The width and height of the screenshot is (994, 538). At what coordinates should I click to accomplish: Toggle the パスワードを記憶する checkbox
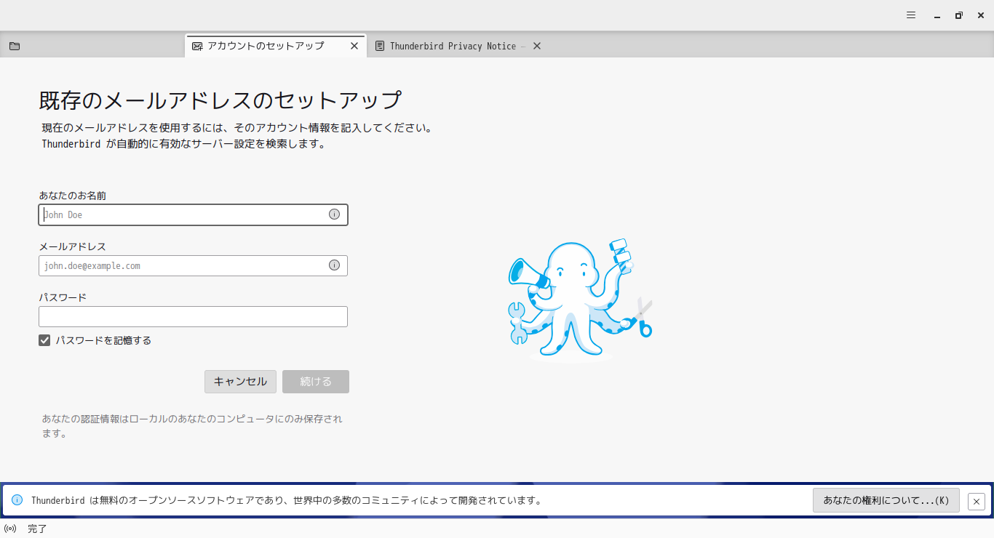(x=44, y=340)
